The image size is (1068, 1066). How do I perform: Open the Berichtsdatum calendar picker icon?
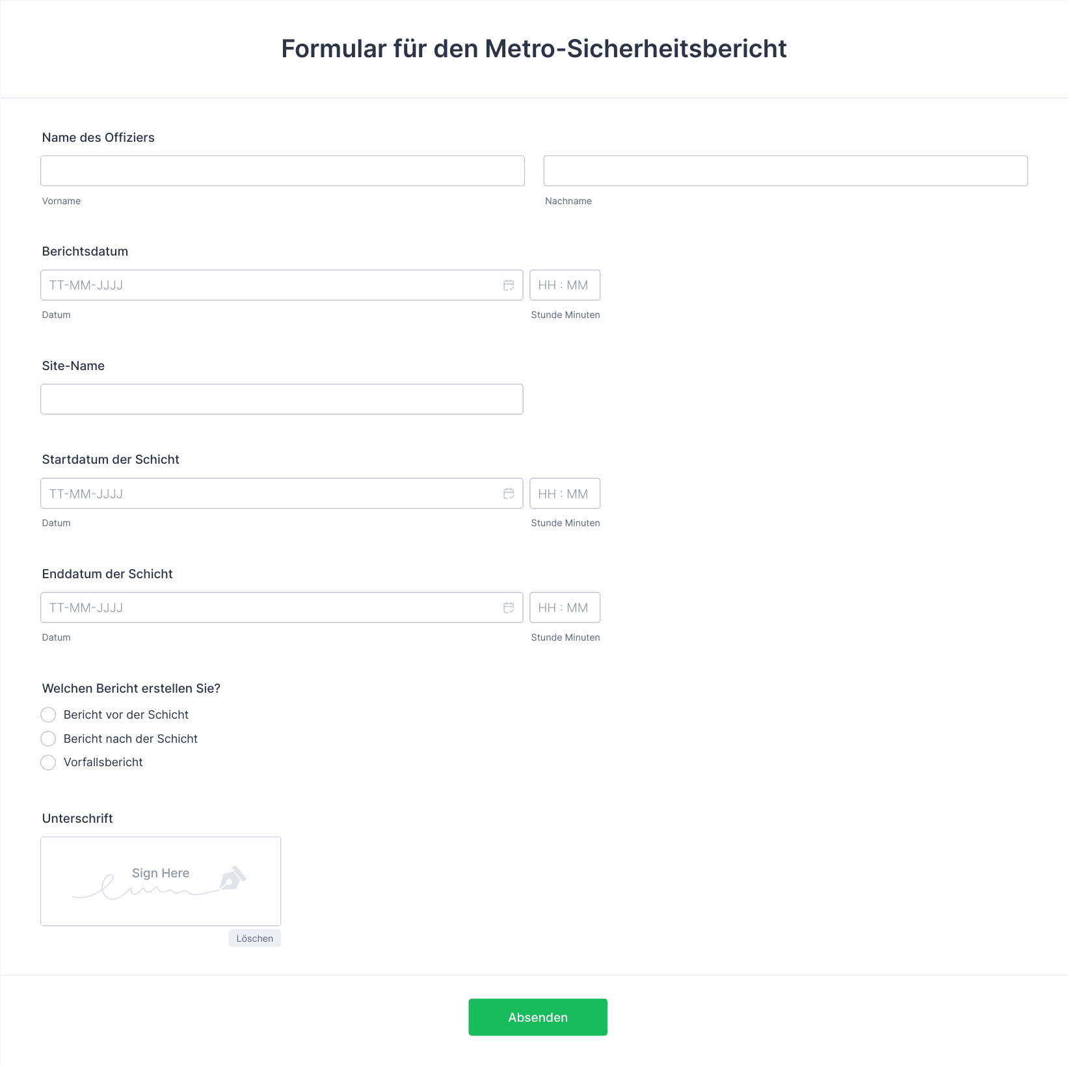(509, 285)
